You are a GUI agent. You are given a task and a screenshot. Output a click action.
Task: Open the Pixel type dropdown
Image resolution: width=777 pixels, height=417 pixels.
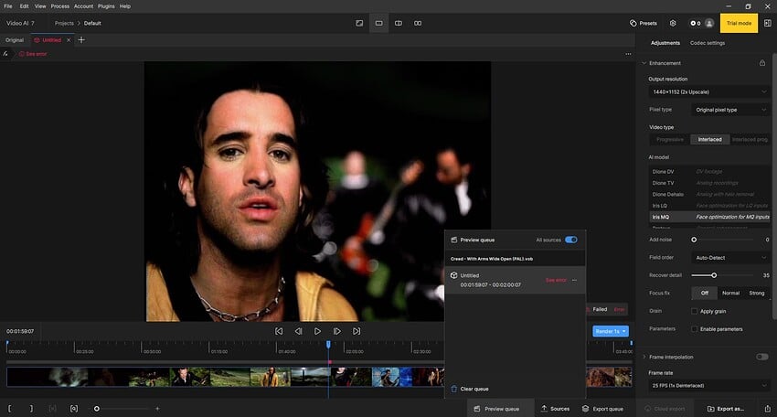tap(730, 110)
